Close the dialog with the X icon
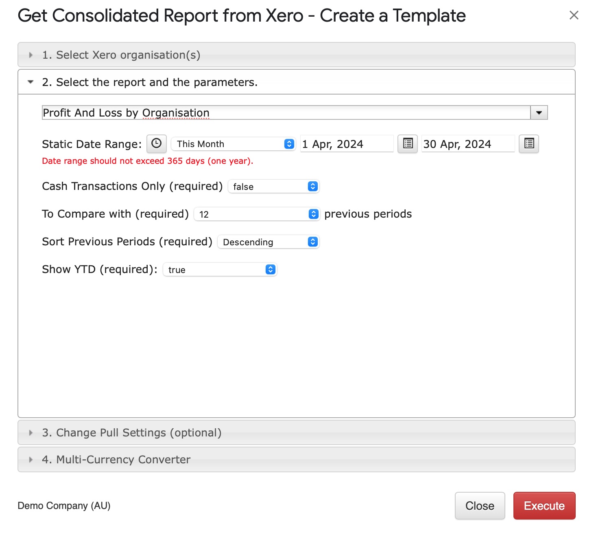Screen dimensions: 607x533 [x=574, y=15]
